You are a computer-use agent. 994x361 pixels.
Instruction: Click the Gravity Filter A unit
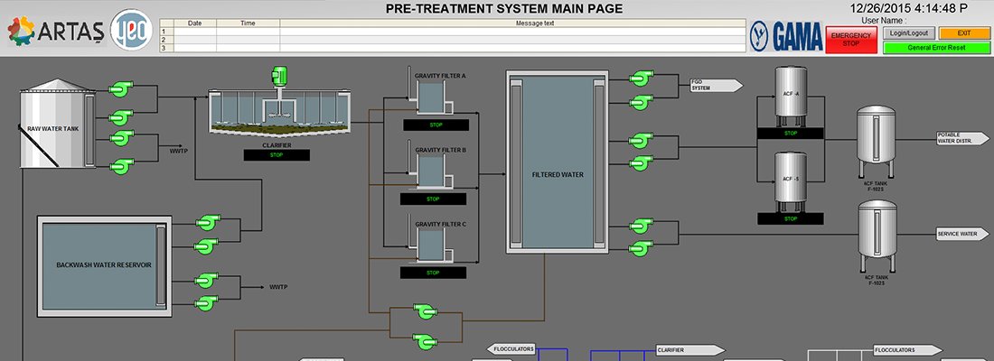click(432, 97)
